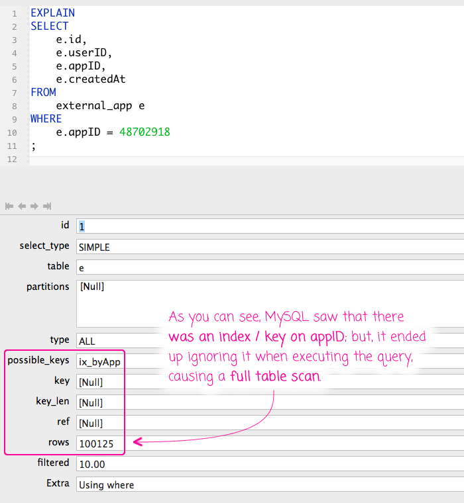Image resolution: width=464 pixels, height=503 pixels.
Task: Select the possible_keys field with ix_byApp
Action: pyautogui.click(x=99, y=361)
